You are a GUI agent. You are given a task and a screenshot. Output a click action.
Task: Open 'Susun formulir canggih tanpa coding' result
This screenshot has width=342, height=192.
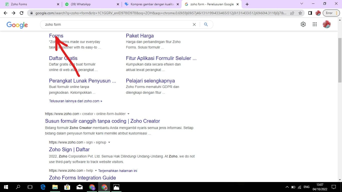point(102,121)
